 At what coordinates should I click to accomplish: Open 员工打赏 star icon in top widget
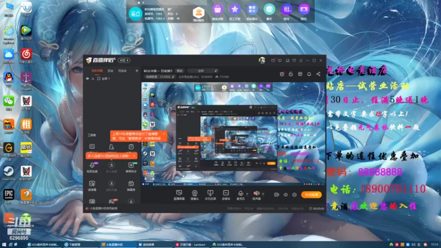coord(235,12)
